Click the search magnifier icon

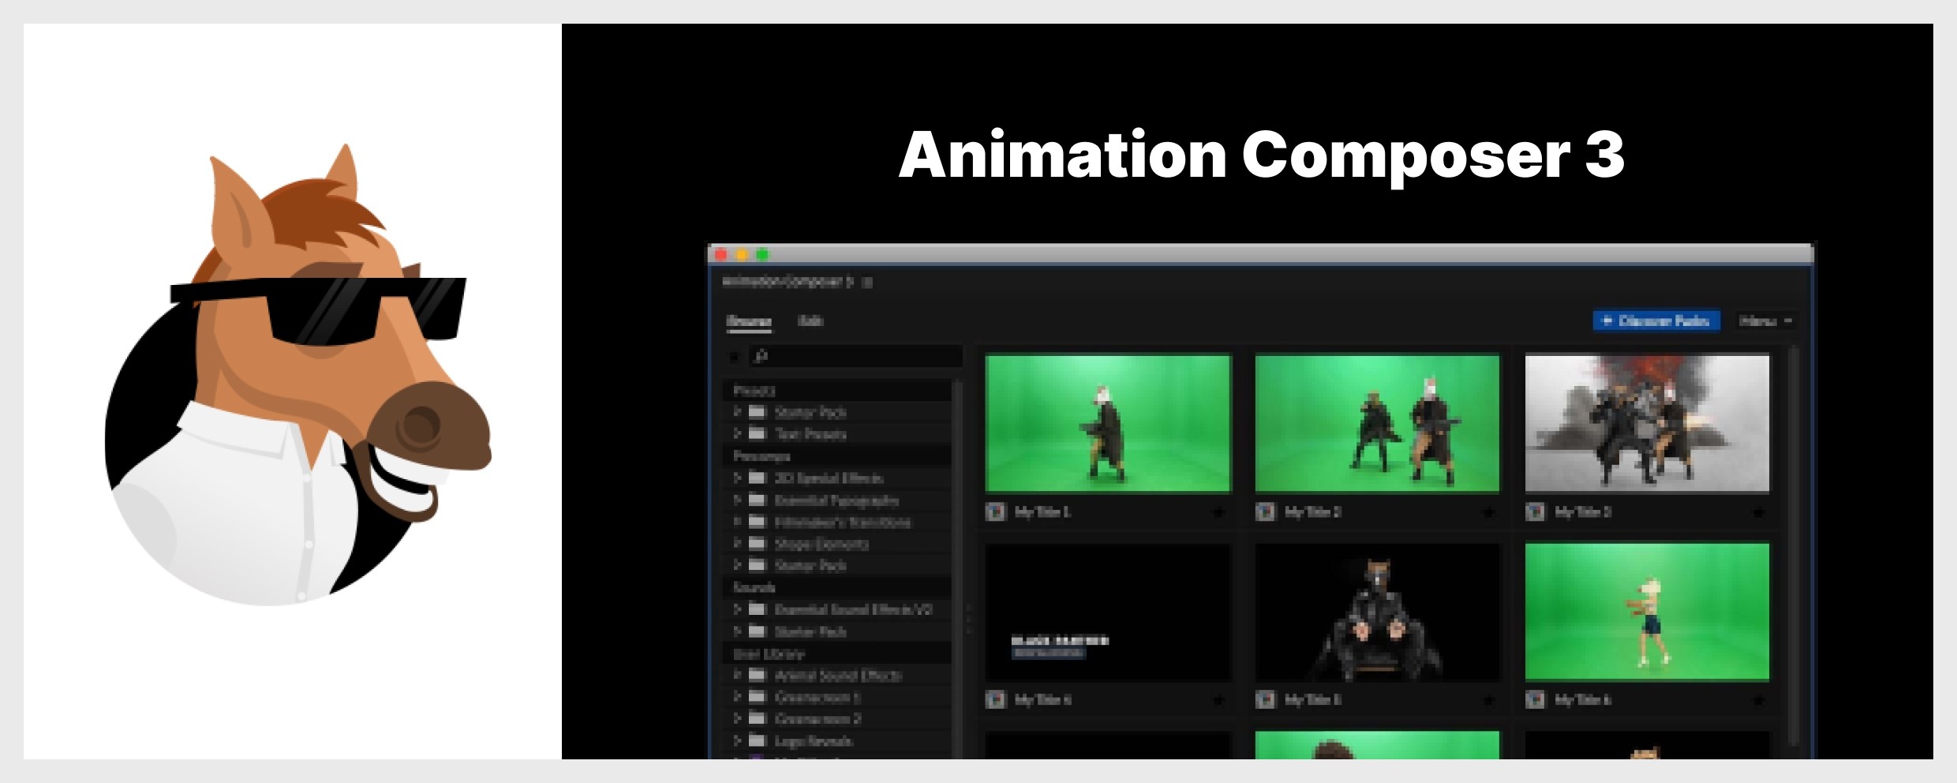761,356
